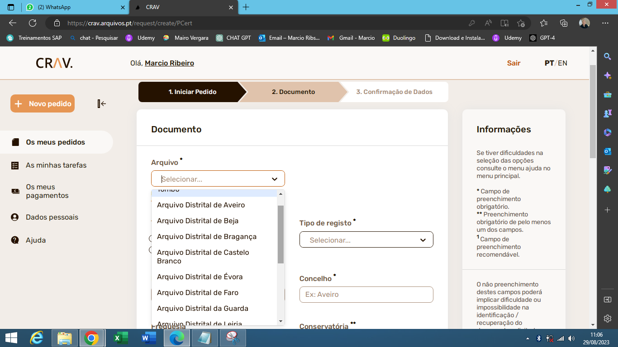The image size is (618, 347).
Task: Click the CRAV logo
Action: [x=54, y=63]
